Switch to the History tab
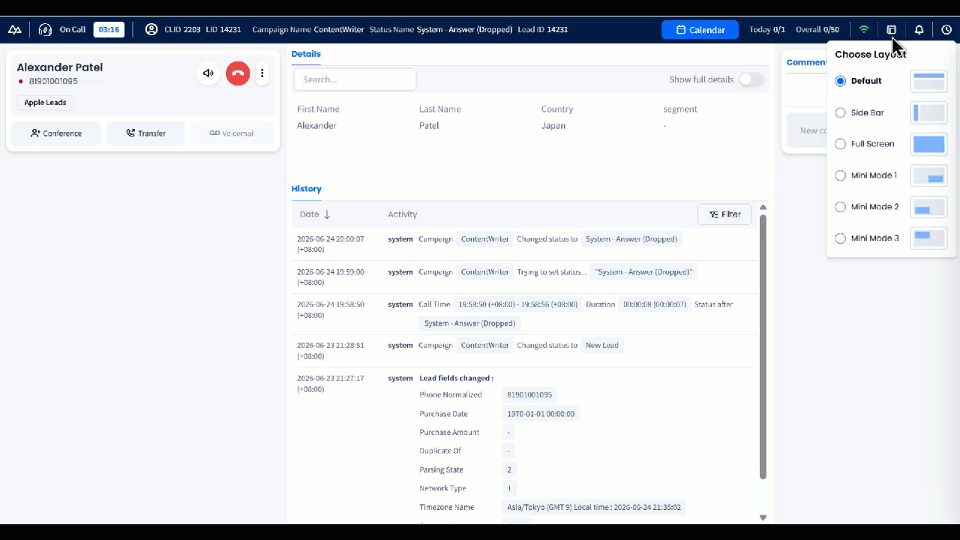This screenshot has width=960, height=540. point(306,189)
